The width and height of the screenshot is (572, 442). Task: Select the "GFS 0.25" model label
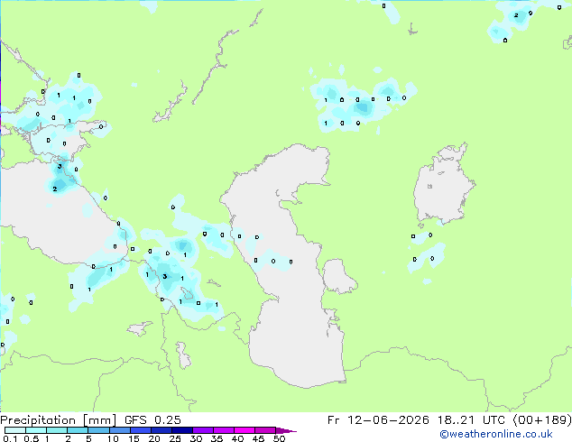[x=152, y=420]
